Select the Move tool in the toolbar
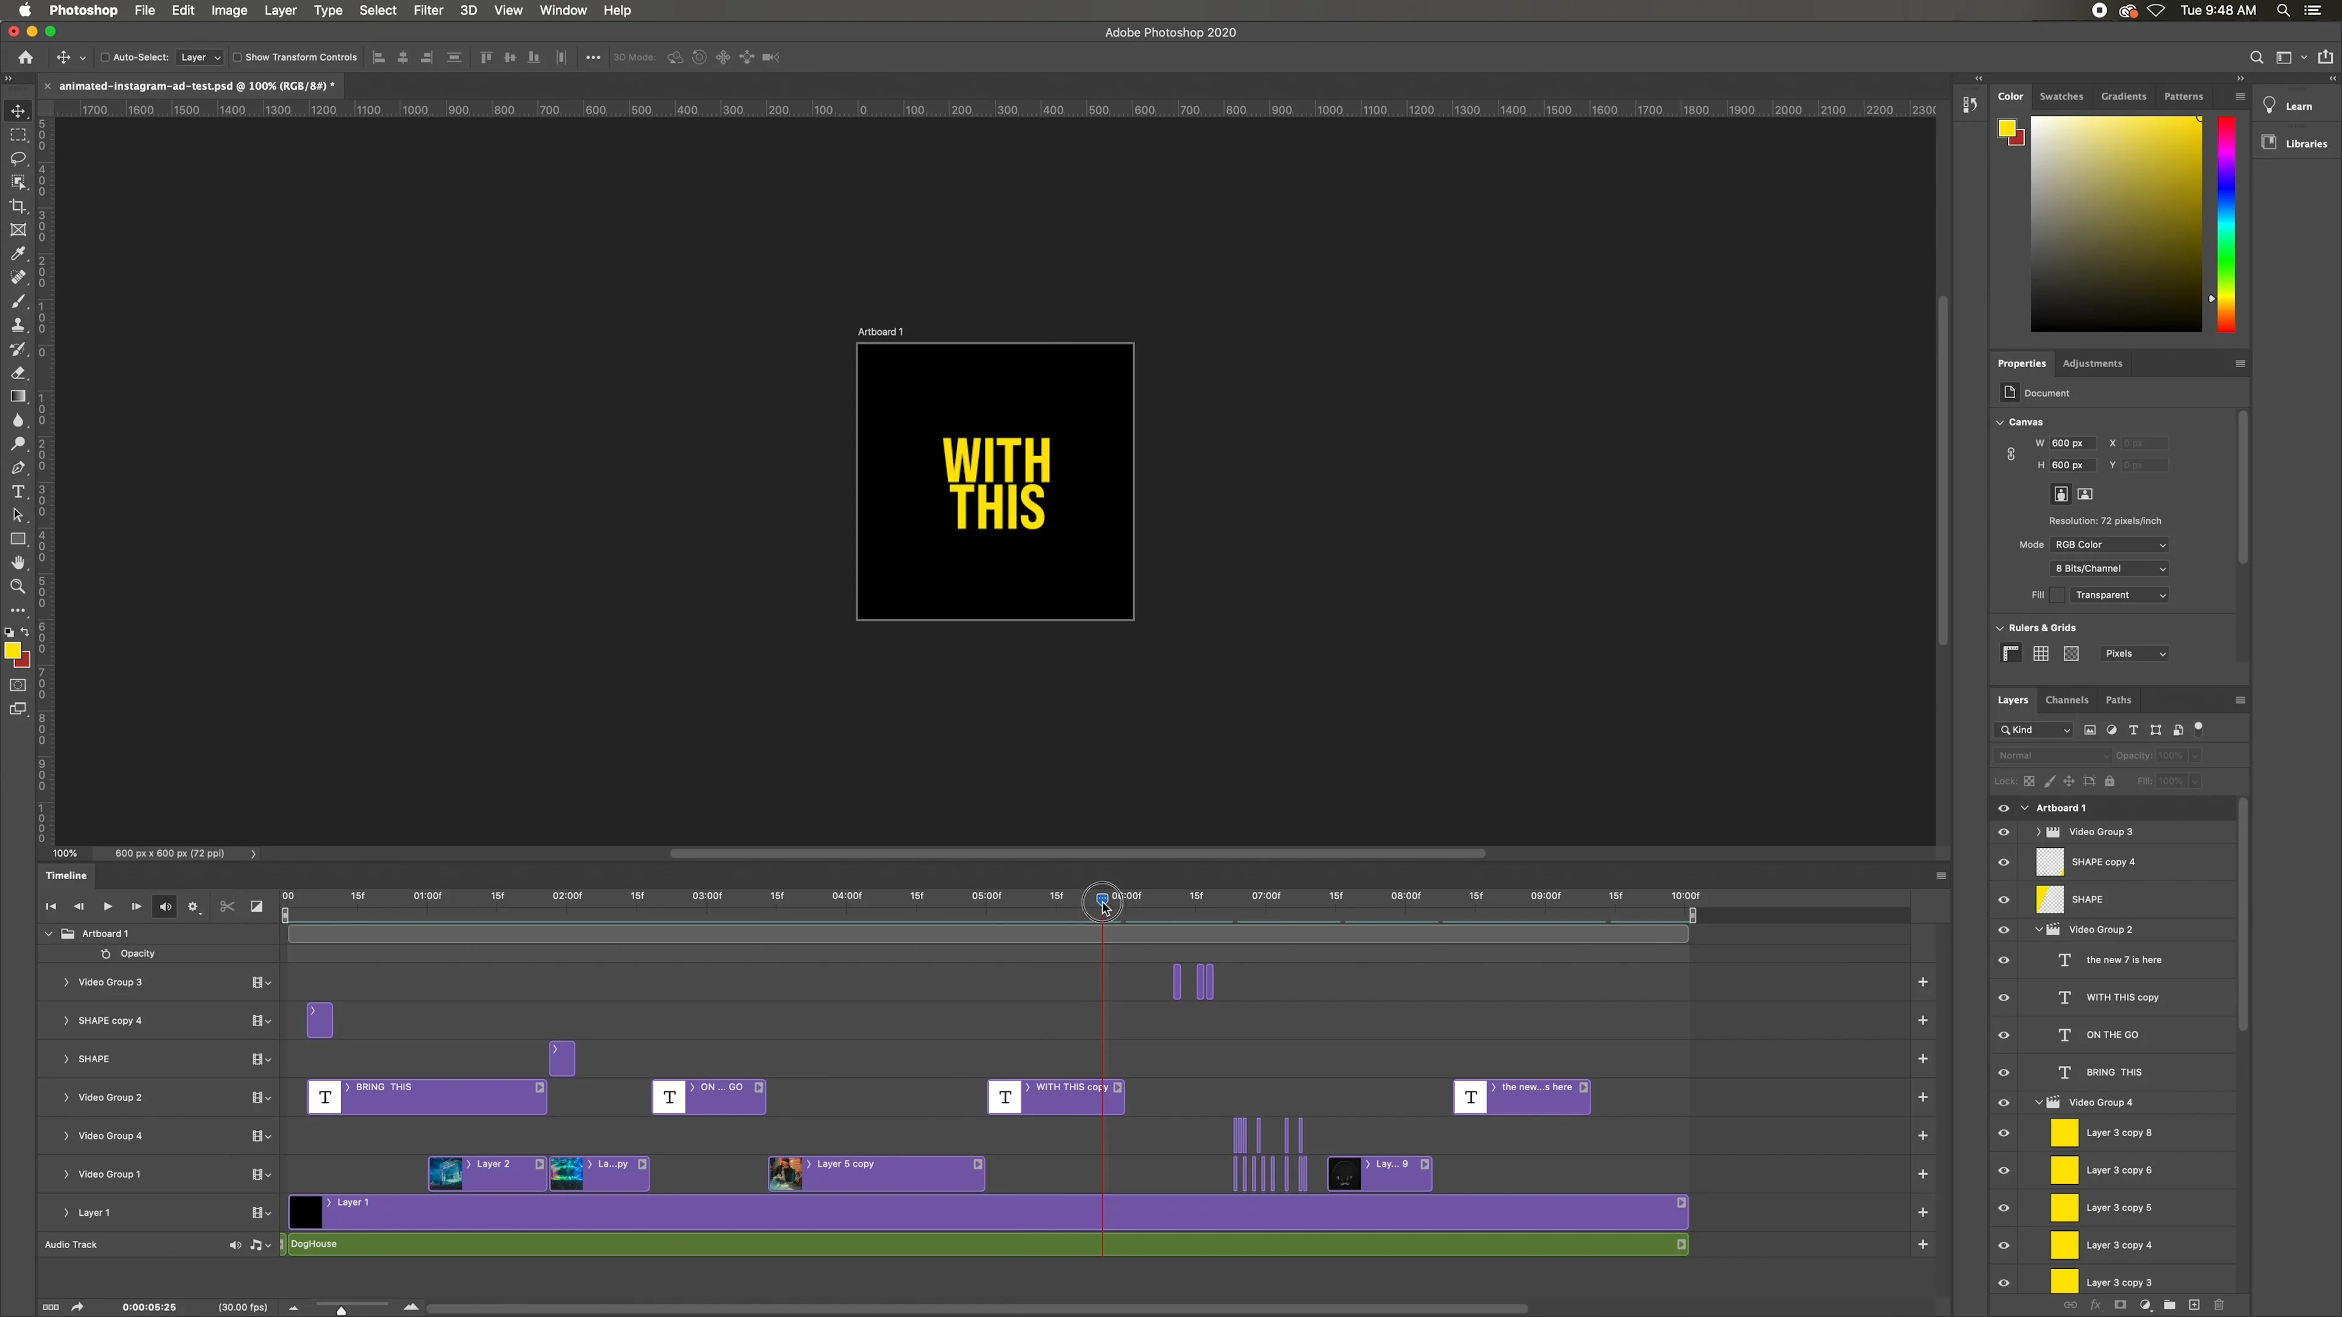Viewport: 2342px width, 1317px height. (18, 111)
